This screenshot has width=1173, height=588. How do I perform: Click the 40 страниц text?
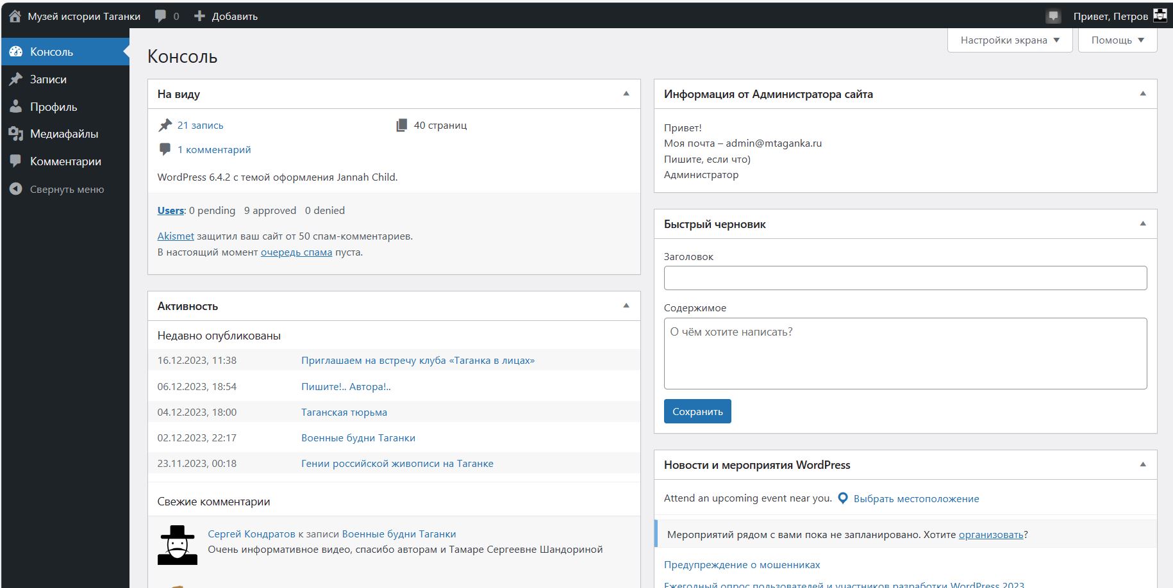click(440, 126)
